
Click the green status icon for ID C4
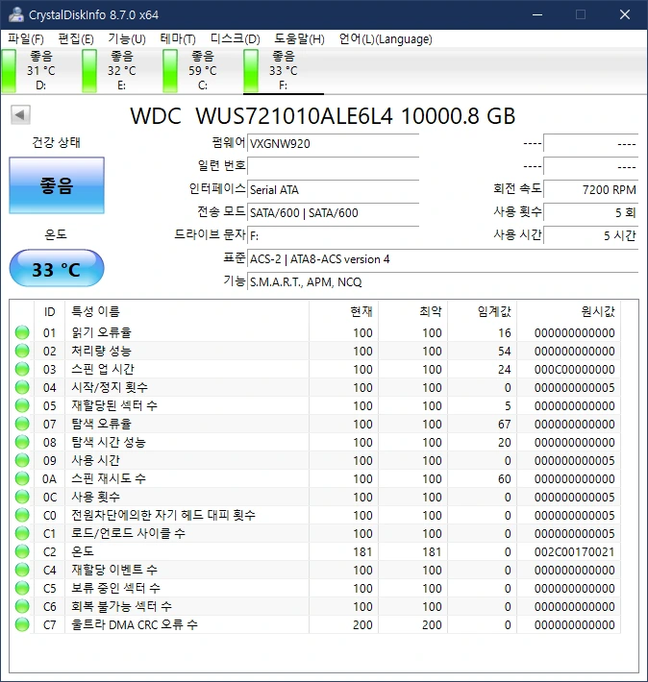click(22, 571)
